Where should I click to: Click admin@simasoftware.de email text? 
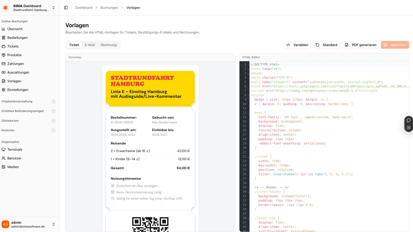(28, 227)
